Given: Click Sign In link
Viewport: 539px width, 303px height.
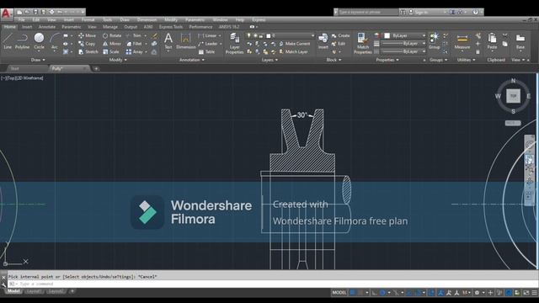Looking at the screenshot, I should point(421,12).
